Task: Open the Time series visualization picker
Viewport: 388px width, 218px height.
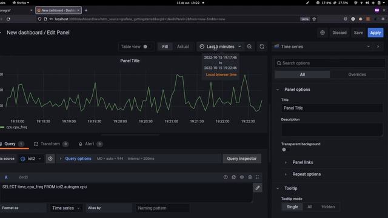Action: point(322,47)
